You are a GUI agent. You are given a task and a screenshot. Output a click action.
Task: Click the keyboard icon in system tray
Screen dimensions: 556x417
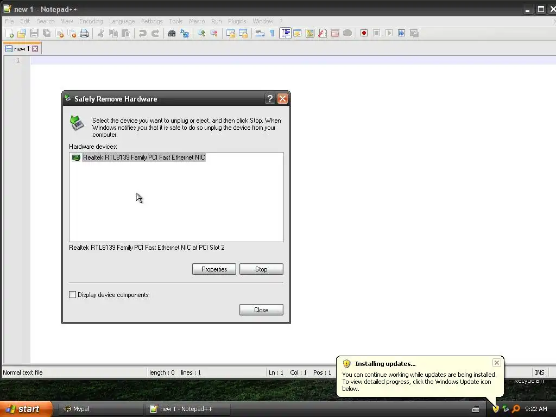coord(476,409)
